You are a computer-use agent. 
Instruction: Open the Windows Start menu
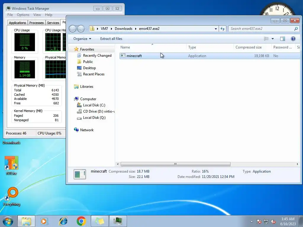pyautogui.click(x=8, y=221)
